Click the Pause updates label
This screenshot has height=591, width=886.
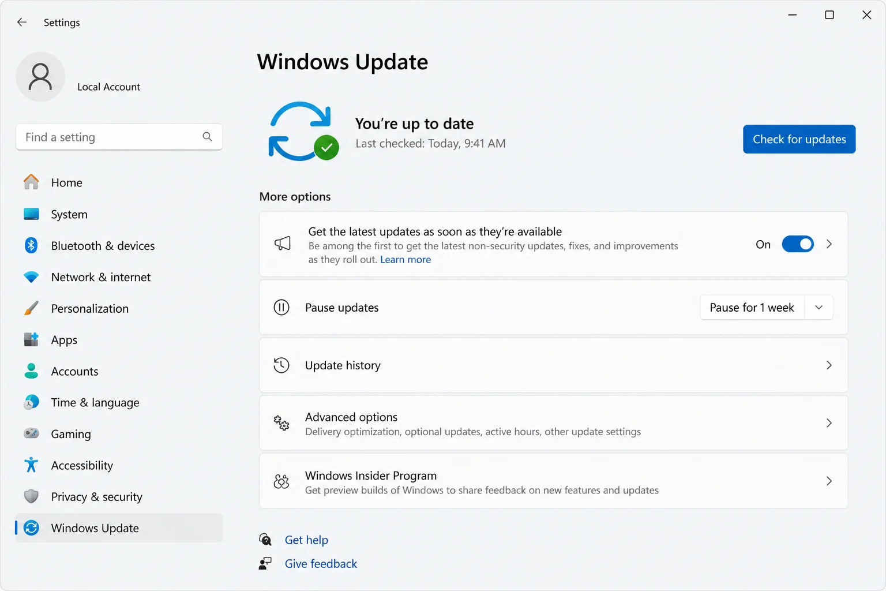click(342, 308)
